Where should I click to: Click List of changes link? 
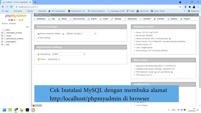pyautogui.click(x=142, y=105)
